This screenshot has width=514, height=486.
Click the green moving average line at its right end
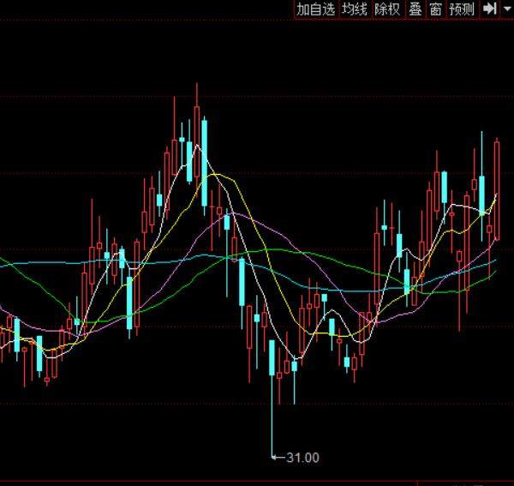point(494,273)
